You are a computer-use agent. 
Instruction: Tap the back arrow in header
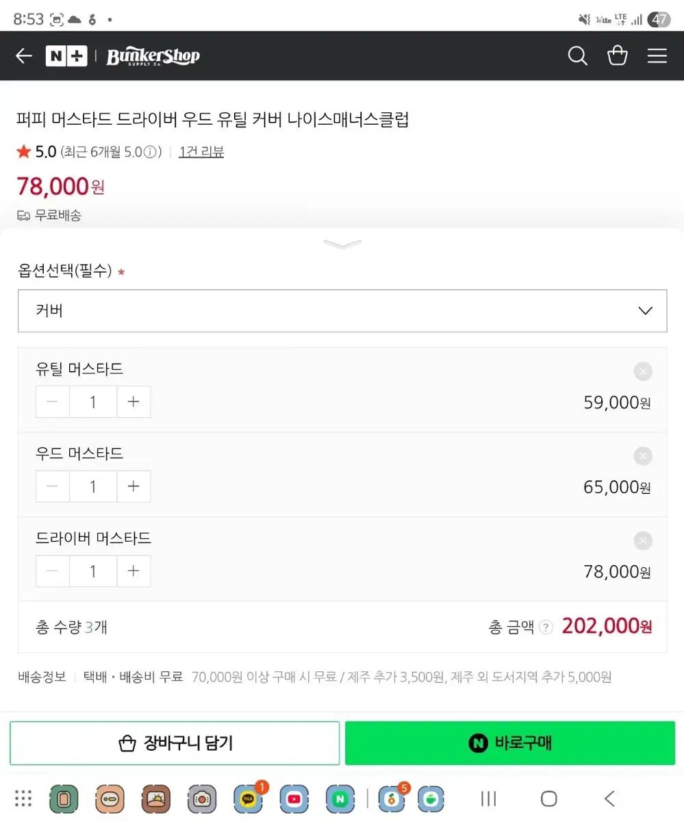[x=24, y=56]
